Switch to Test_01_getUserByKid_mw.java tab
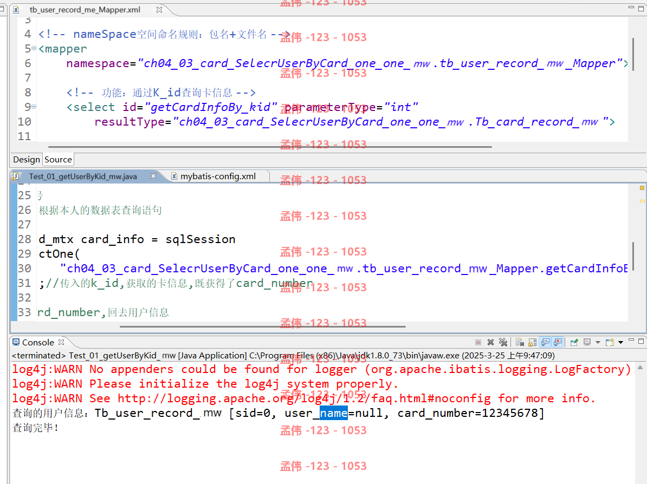This screenshot has height=484, width=647. point(82,176)
